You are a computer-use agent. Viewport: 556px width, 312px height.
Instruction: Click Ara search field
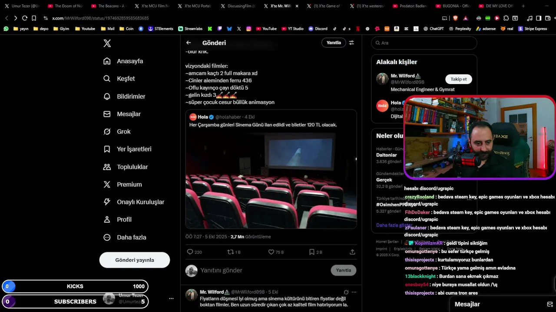click(424, 43)
